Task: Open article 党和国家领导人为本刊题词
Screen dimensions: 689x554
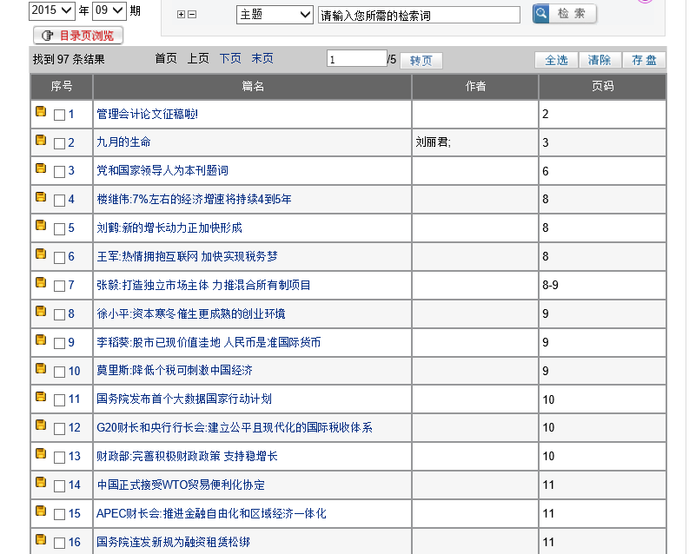Action: coord(162,171)
